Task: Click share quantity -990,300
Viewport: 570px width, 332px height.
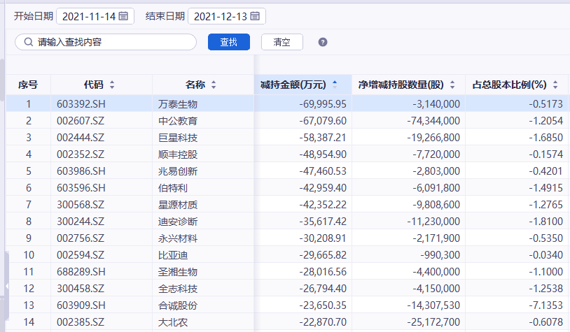Action: click(x=440, y=255)
